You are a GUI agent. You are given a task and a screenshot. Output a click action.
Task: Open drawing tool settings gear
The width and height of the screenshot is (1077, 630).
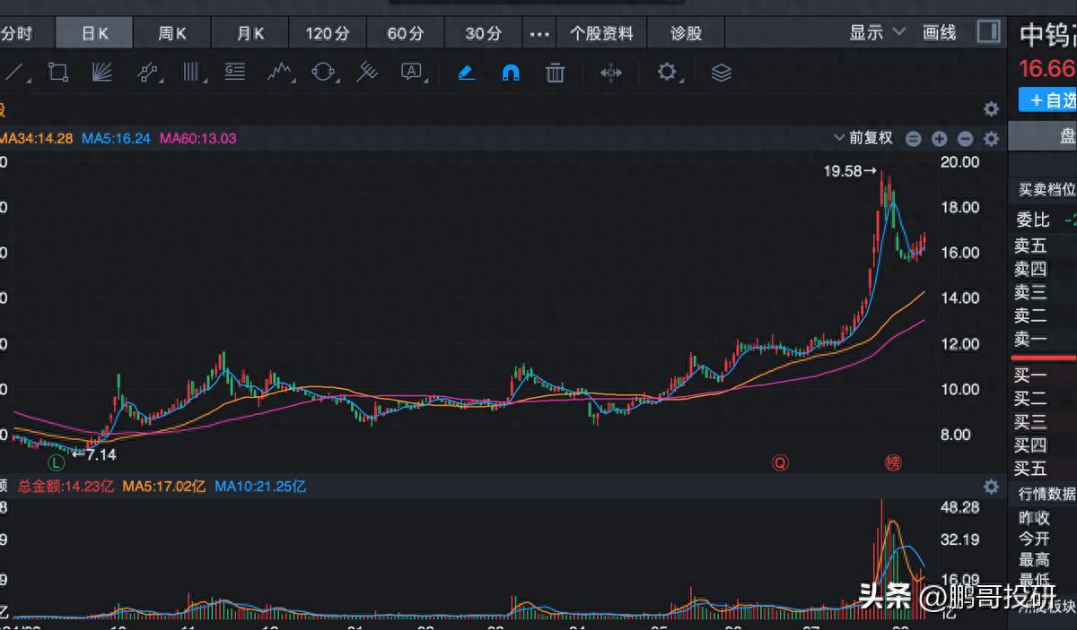[x=667, y=73]
